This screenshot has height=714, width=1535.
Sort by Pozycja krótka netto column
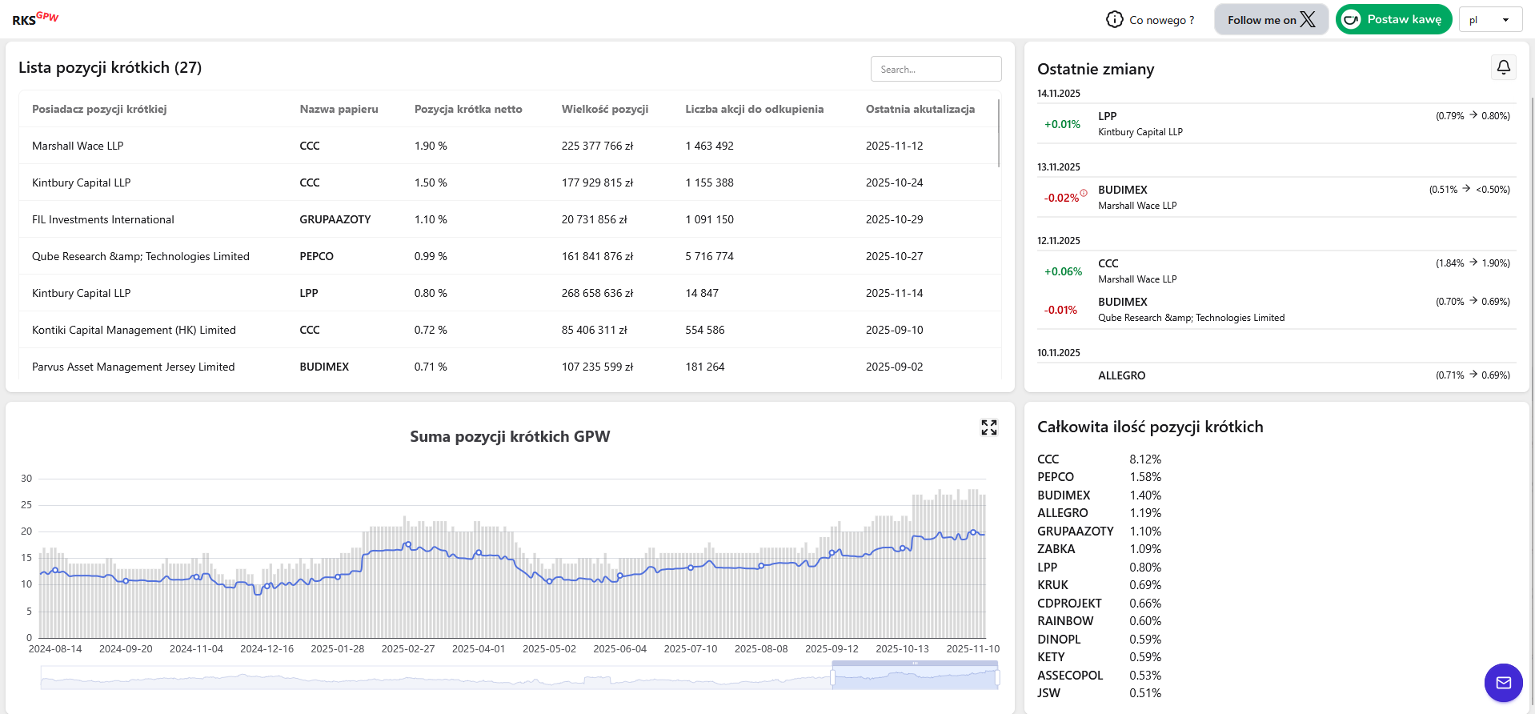pyautogui.click(x=467, y=109)
